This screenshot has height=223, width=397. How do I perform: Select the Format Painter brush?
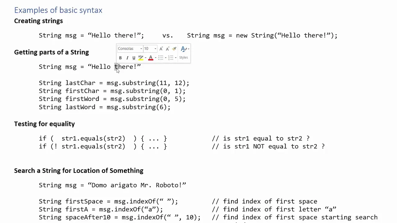pyautogui.click(x=174, y=48)
